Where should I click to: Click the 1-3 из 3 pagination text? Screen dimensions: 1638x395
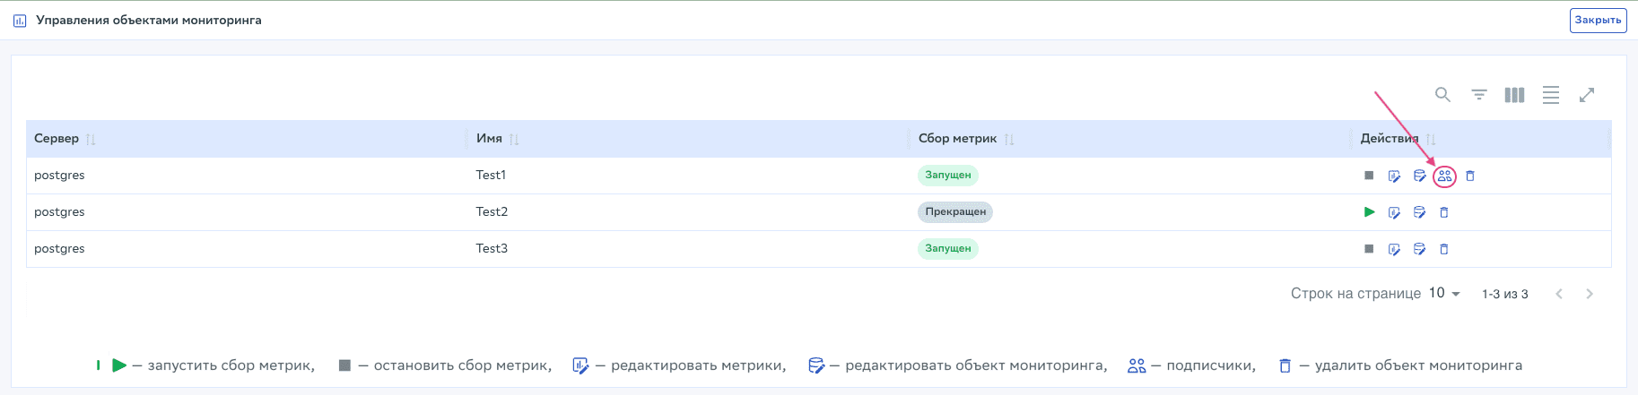point(1505,294)
